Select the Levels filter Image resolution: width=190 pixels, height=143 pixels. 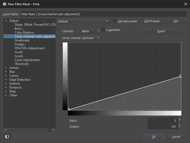[19, 56]
